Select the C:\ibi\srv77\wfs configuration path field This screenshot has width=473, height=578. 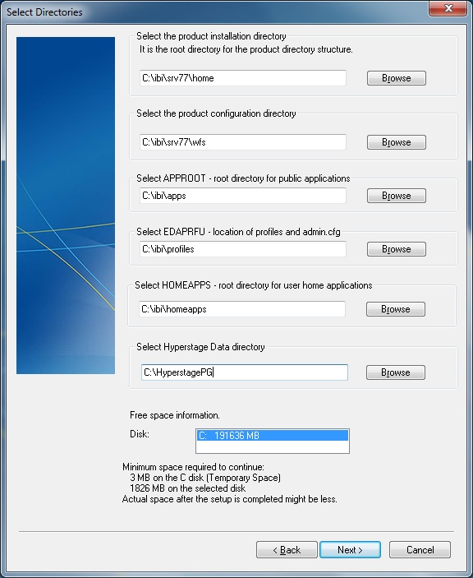tap(243, 142)
